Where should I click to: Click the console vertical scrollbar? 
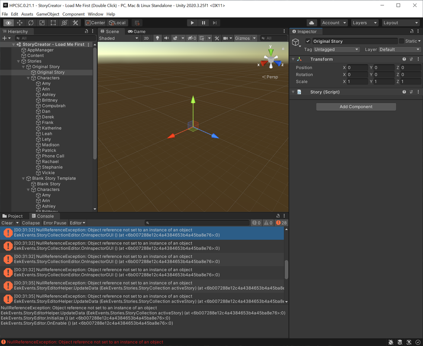pyautogui.click(x=286, y=269)
